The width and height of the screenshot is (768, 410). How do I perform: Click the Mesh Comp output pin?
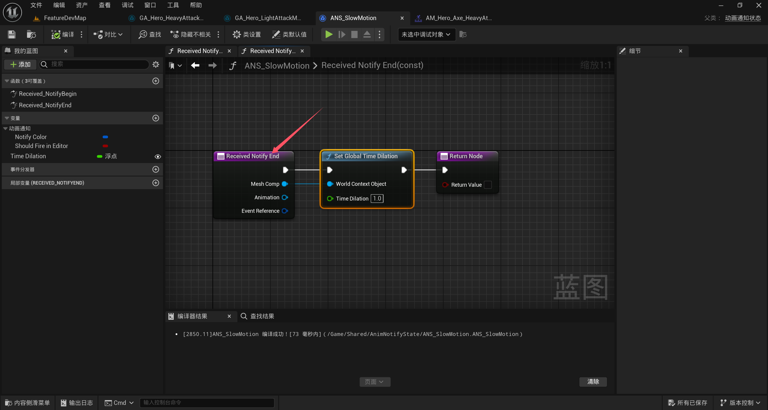tap(285, 184)
